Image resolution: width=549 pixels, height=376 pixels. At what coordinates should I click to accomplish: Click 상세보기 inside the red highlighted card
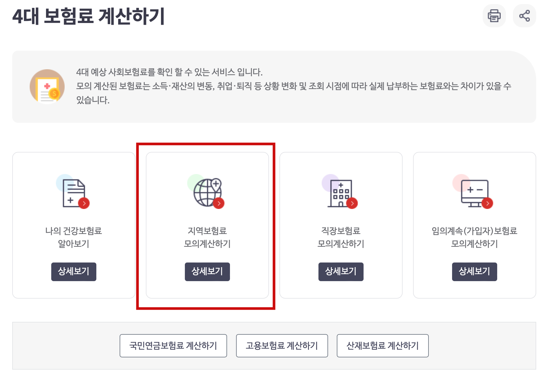pyautogui.click(x=207, y=272)
